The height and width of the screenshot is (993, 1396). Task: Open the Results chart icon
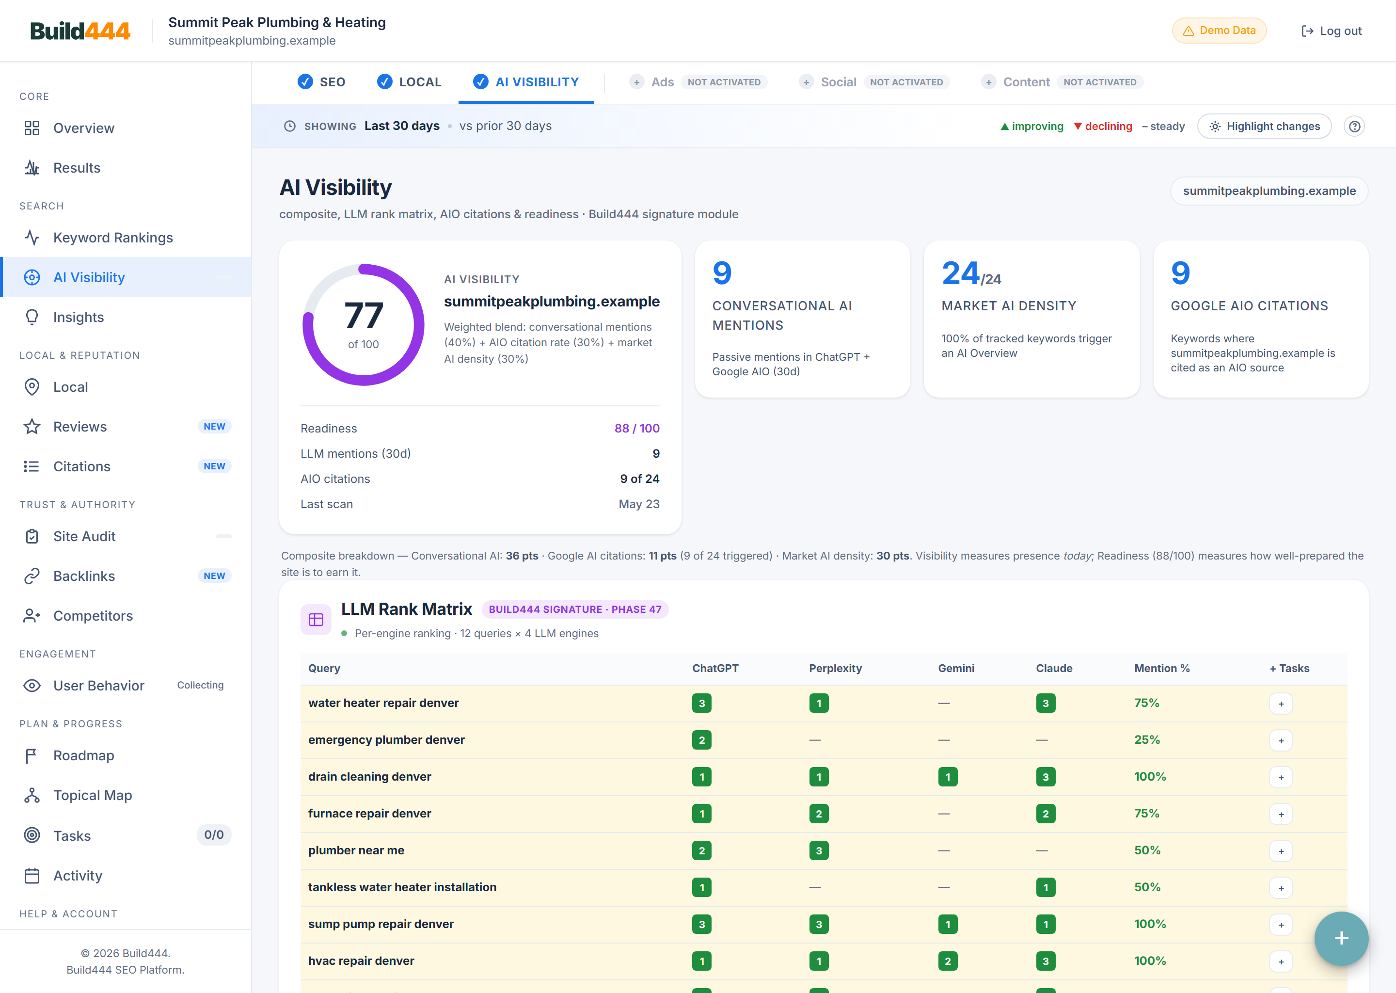click(32, 168)
